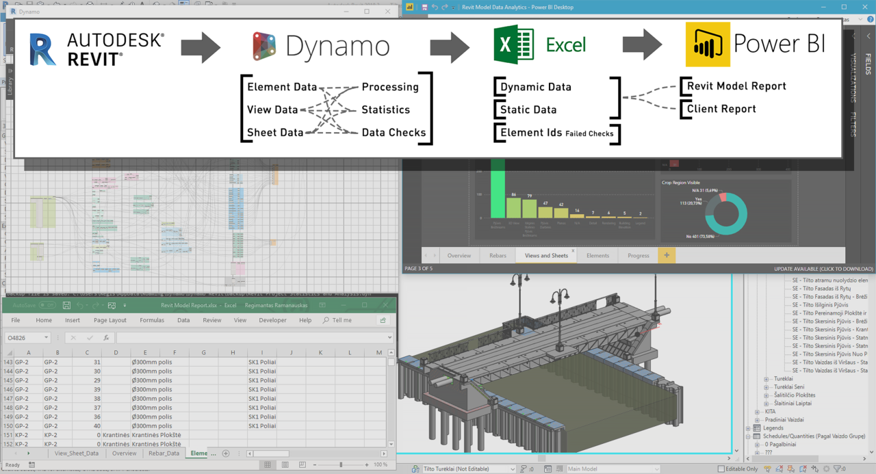
Task: Toggle Revit Select Links option
Action: click(x=767, y=469)
